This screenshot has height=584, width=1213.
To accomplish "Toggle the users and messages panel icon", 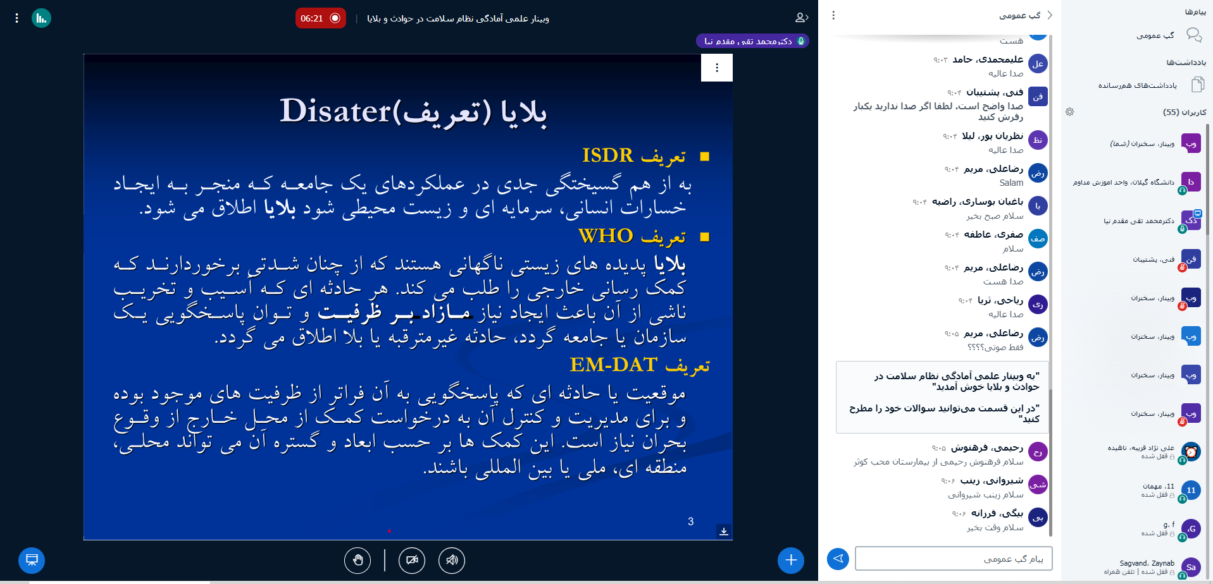I will point(802,18).
